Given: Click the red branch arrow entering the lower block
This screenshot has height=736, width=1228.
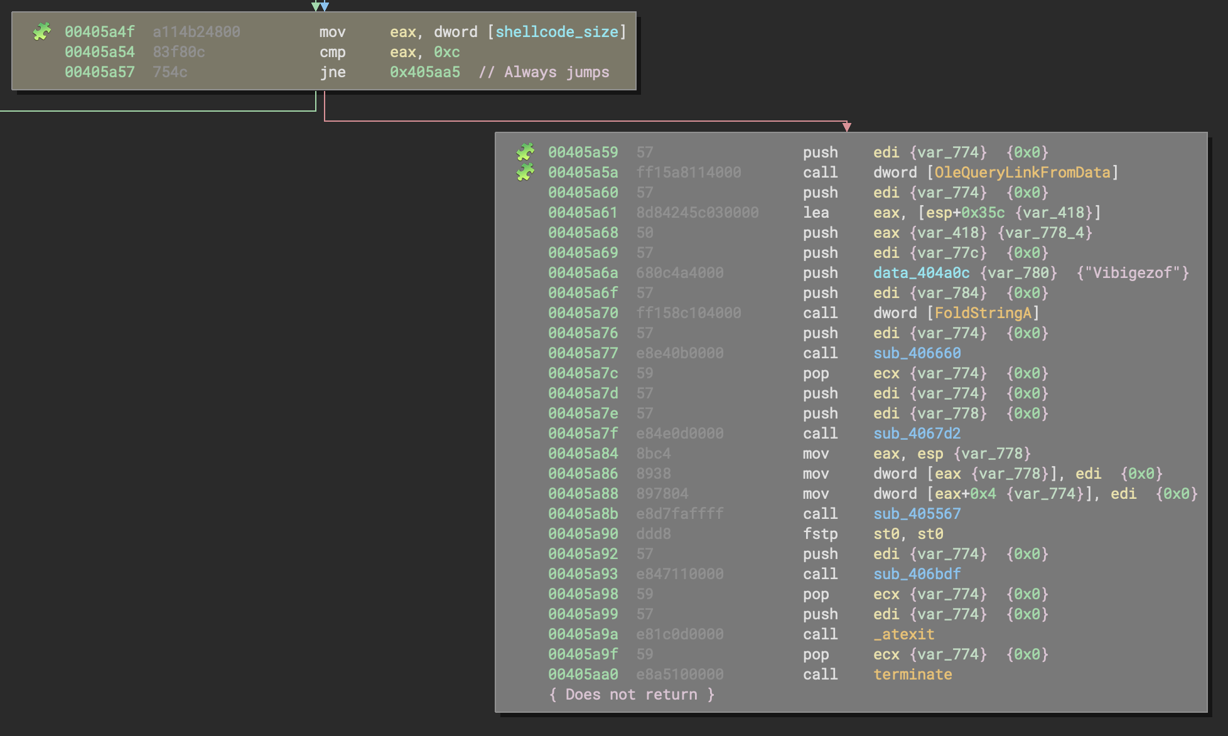Looking at the screenshot, I should pyautogui.click(x=848, y=126).
